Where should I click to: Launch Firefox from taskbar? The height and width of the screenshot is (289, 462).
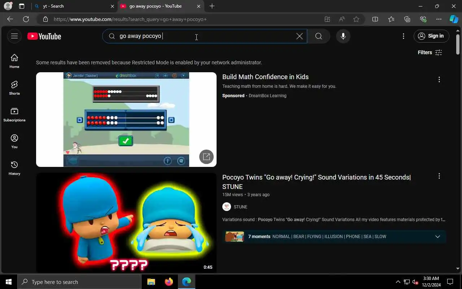(x=169, y=282)
